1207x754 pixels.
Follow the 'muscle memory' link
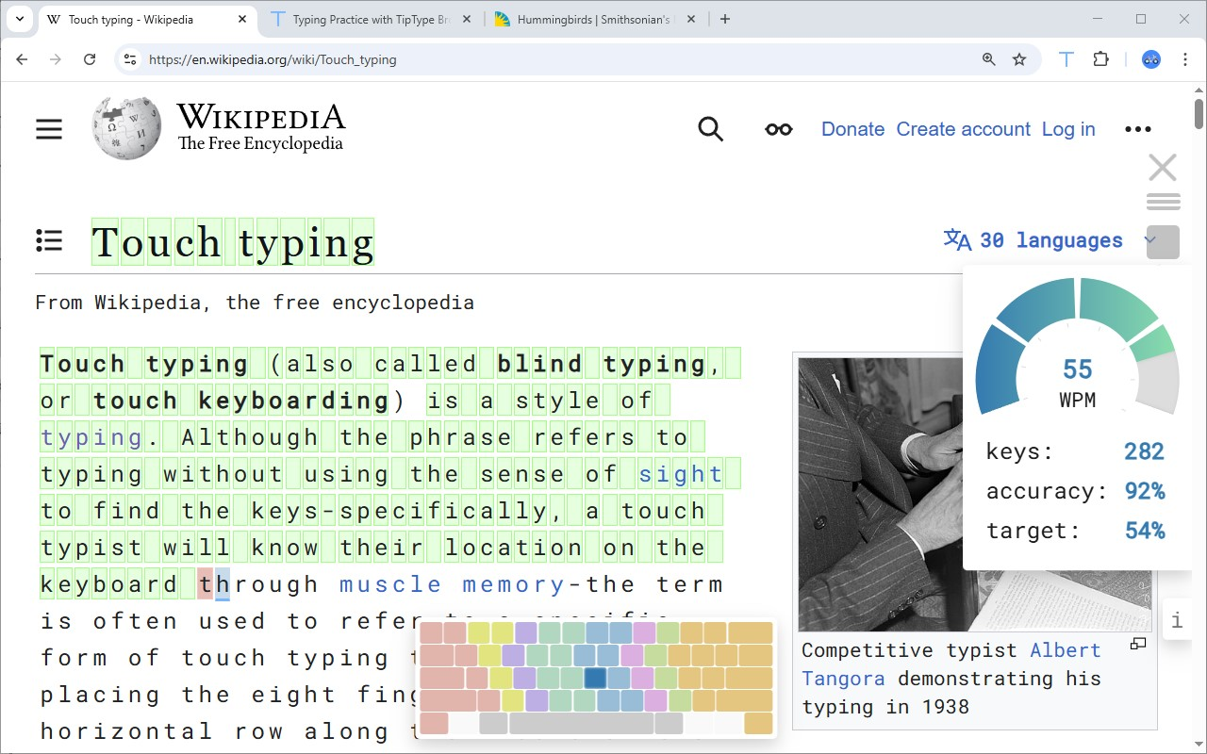pyautogui.click(x=451, y=584)
